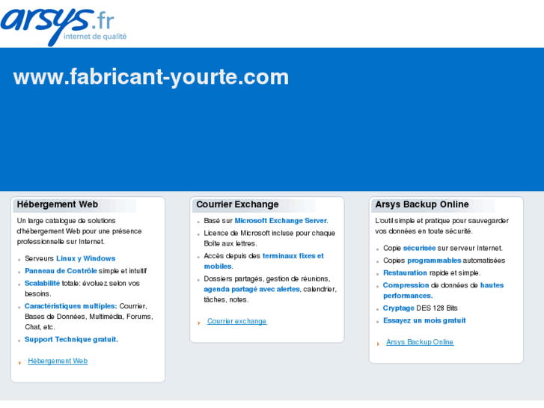Click the www.fabricant-yourte.com heading

click(151, 77)
